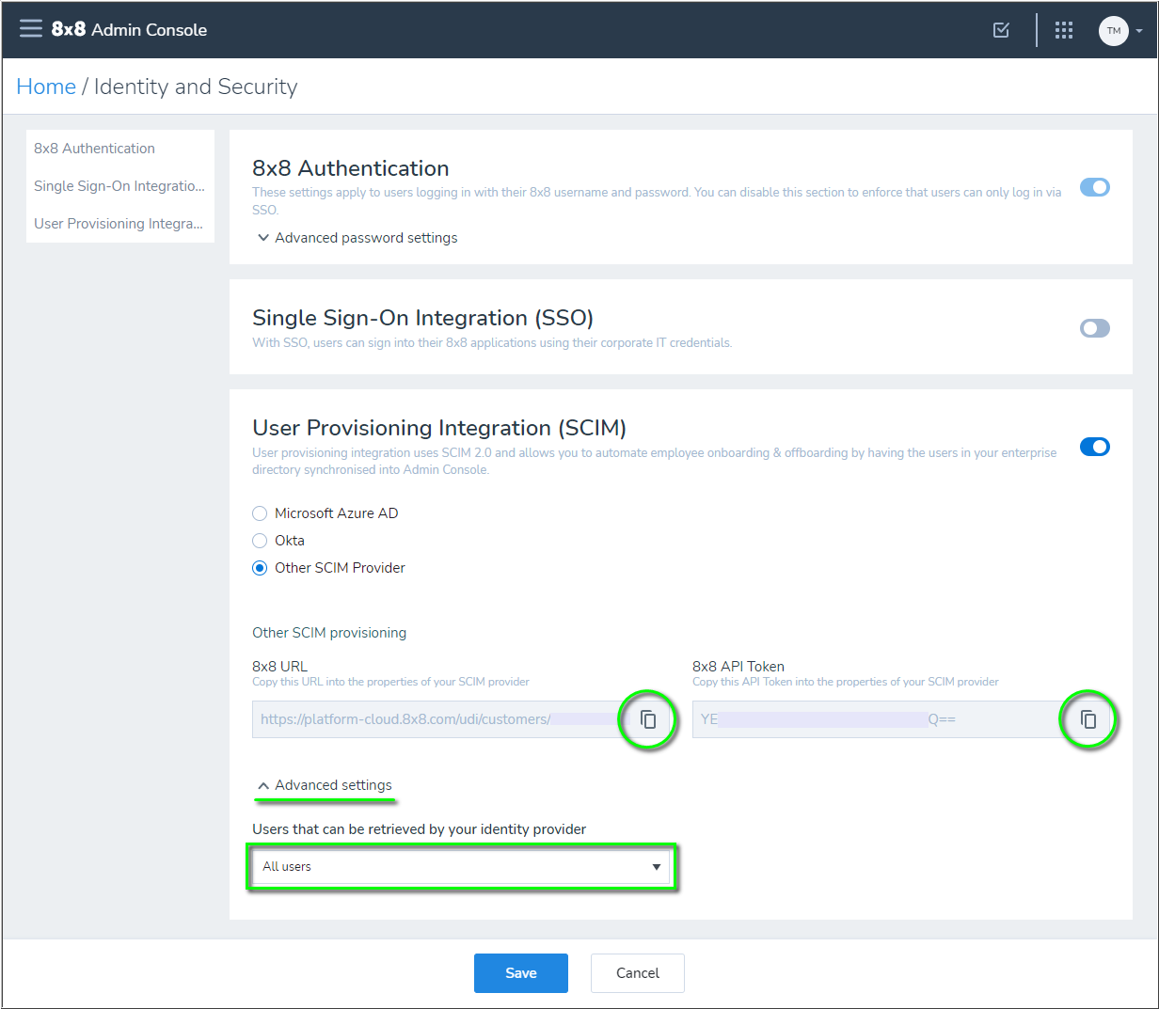Viewport: 1159px width, 1009px height.
Task: Collapse the Advanced settings section
Action: tap(325, 785)
